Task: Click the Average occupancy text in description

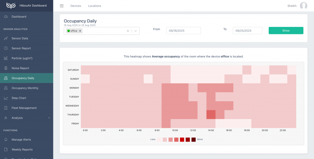Action: click(166, 57)
